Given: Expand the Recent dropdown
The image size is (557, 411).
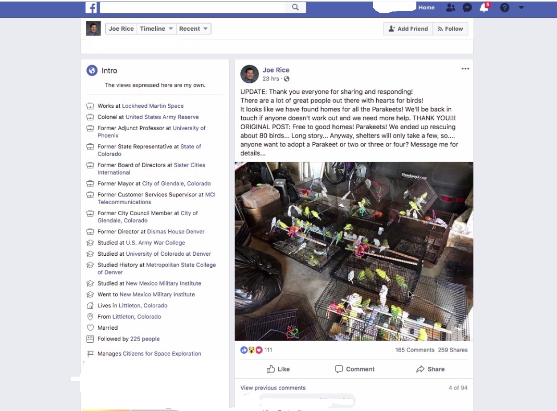Looking at the screenshot, I should 193,29.
